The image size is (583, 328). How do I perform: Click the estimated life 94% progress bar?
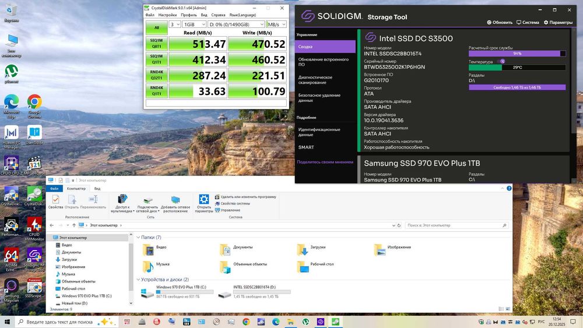point(517,54)
